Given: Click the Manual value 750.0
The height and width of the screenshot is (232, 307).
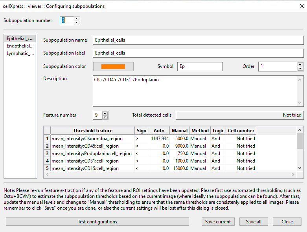Looking at the screenshot, I should pos(180,153).
